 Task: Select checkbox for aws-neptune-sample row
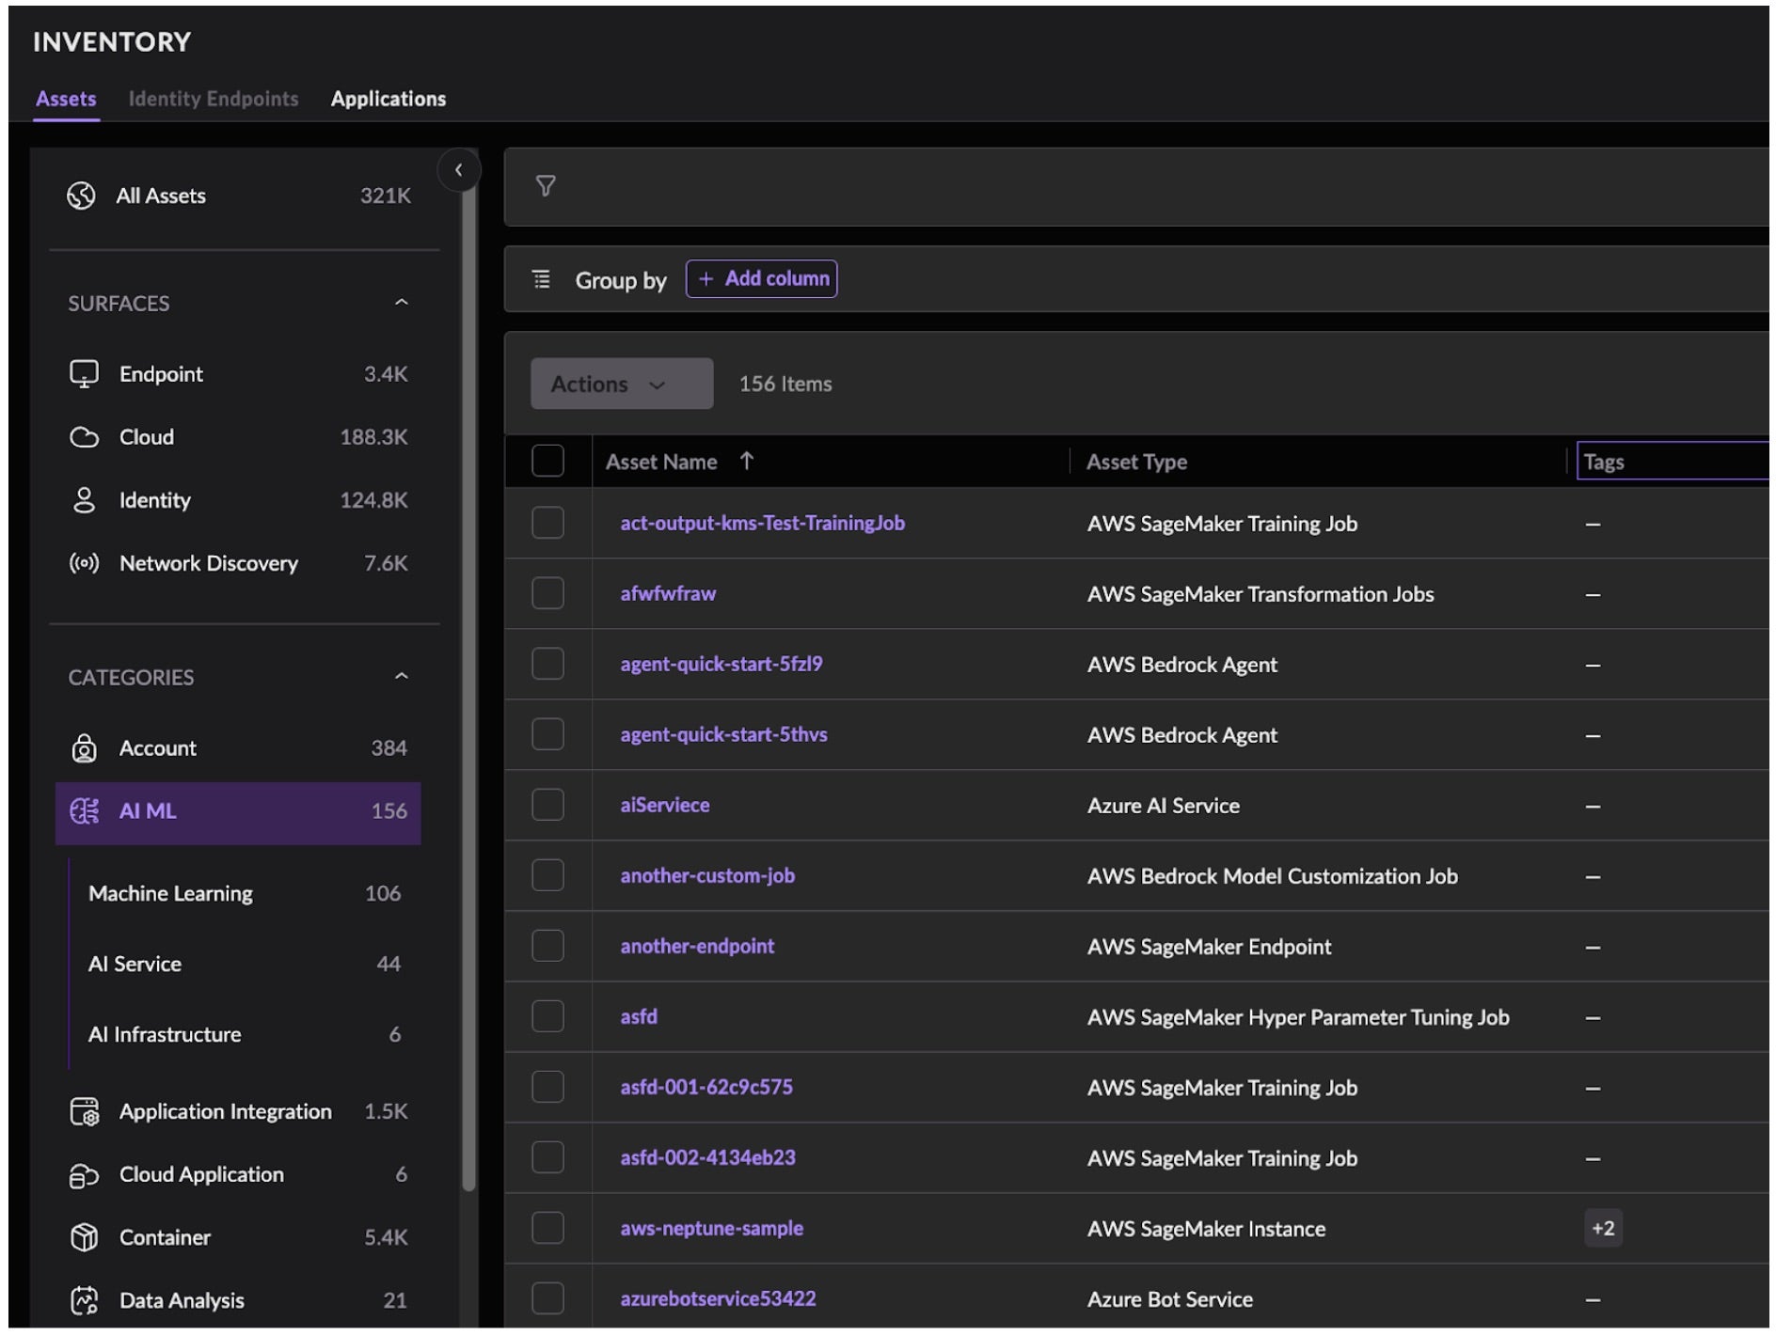pyautogui.click(x=547, y=1228)
